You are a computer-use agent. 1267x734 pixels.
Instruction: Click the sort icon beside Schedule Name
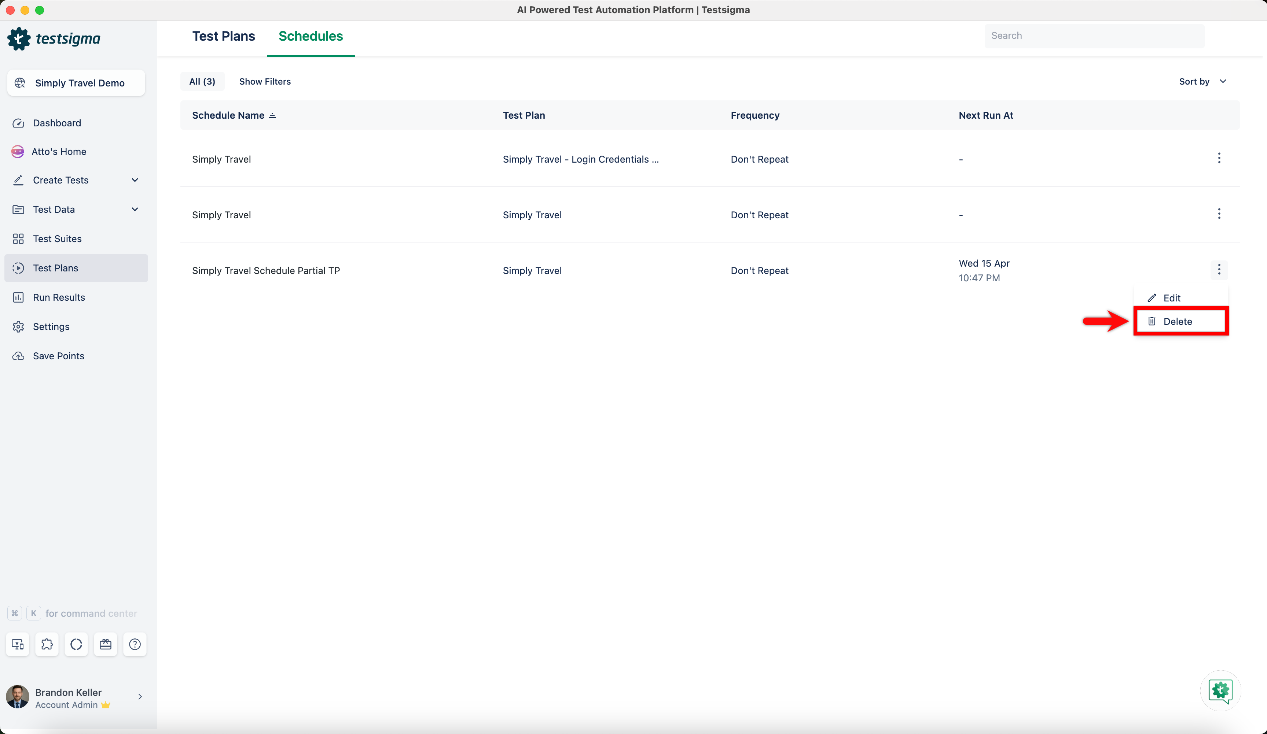tap(272, 115)
